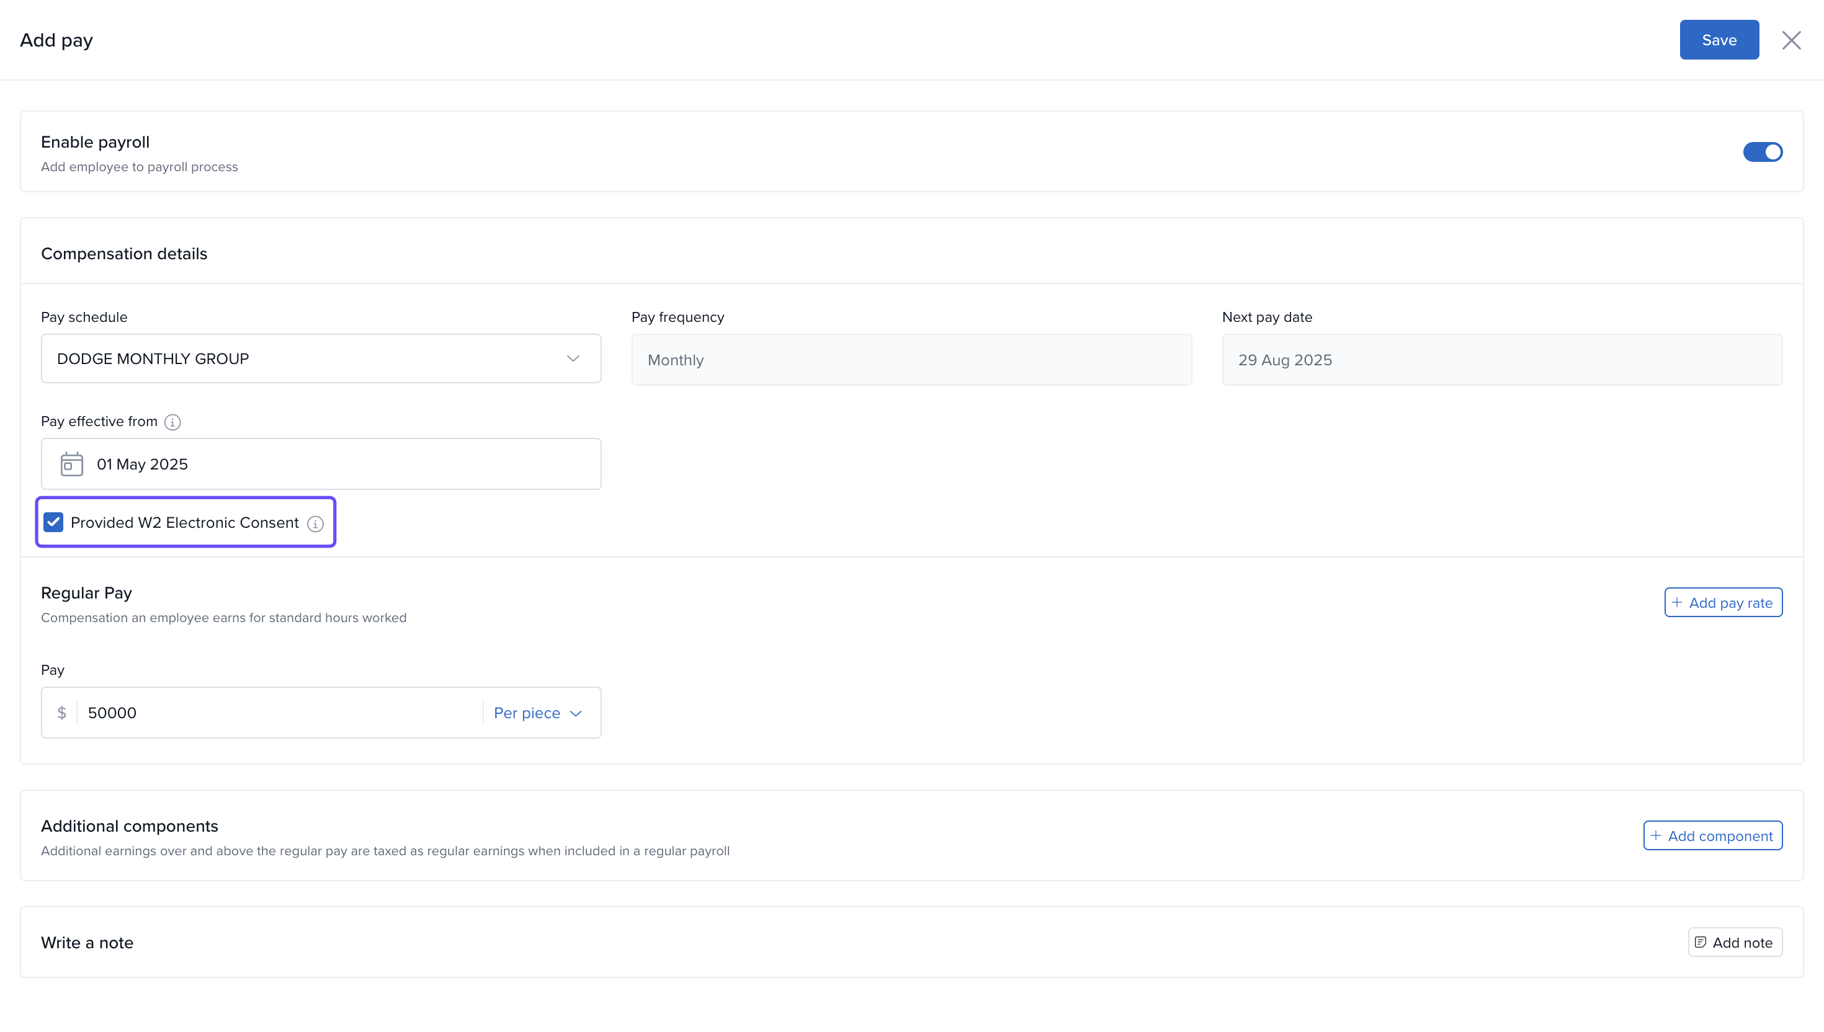Click the plus icon on Add pay rate
This screenshot has width=1824, height=1032.
(1677, 602)
